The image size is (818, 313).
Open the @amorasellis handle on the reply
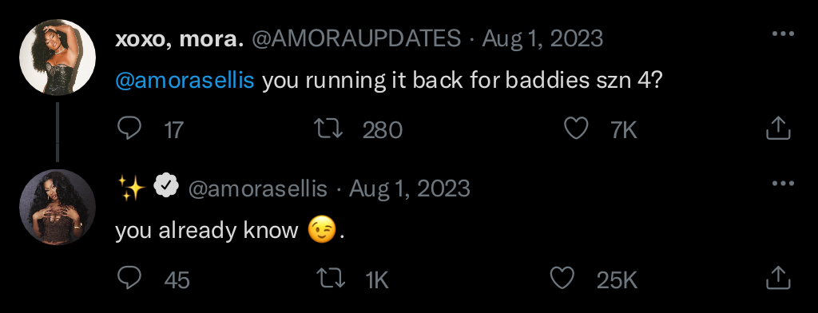click(257, 189)
